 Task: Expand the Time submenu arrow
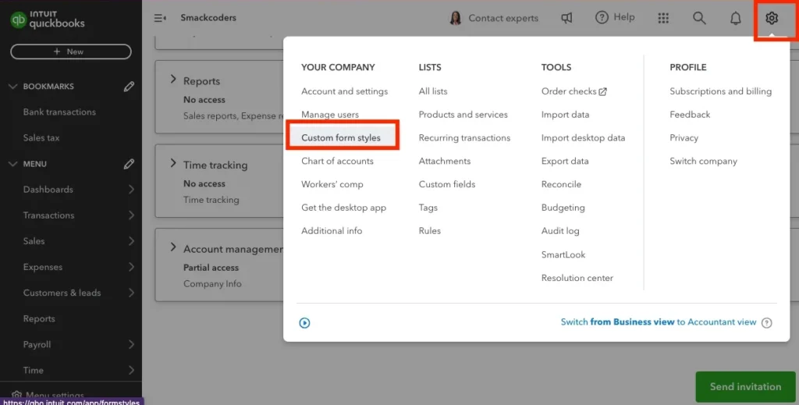pyautogui.click(x=131, y=371)
